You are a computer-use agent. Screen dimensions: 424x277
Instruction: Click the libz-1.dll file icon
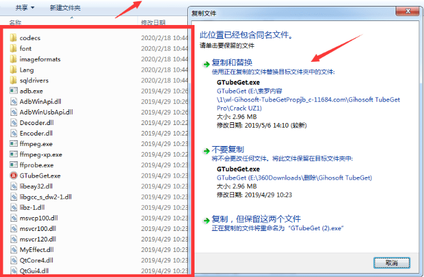[14, 207]
